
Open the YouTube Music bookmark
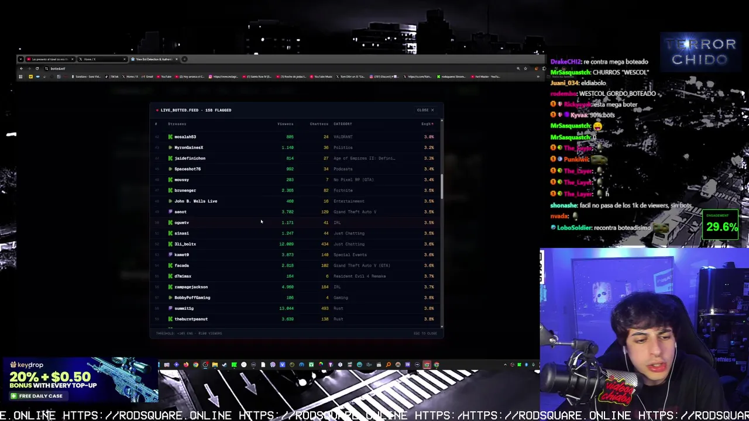(x=321, y=77)
